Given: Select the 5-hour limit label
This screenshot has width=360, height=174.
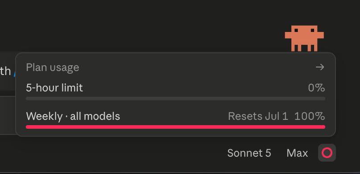Looking at the screenshot, I should click(54, 88).
